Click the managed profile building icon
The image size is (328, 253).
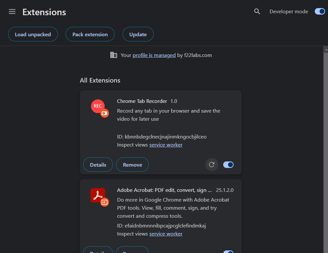pyautogui.click(x=114, y=55)
